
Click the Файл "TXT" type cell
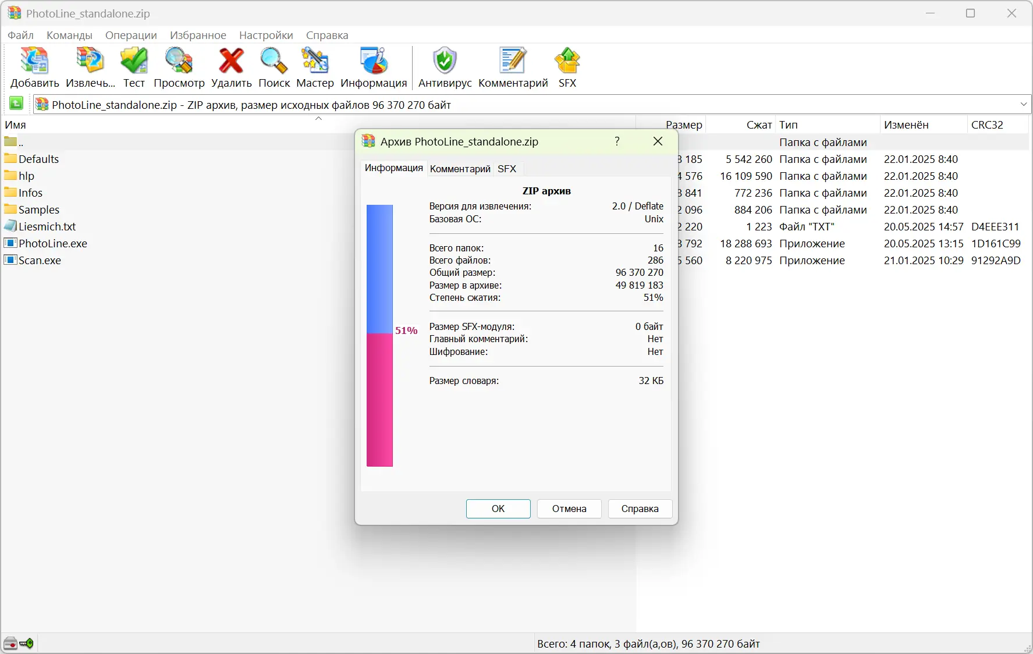coord(807,226)
